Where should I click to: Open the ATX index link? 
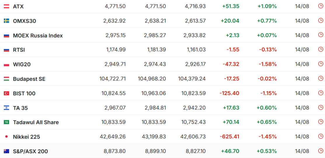[18, 7]
